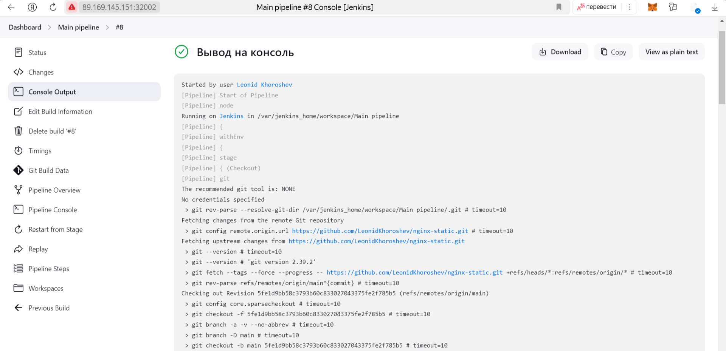
Task: Click the Yandex home icon
Action: point(32,7)
